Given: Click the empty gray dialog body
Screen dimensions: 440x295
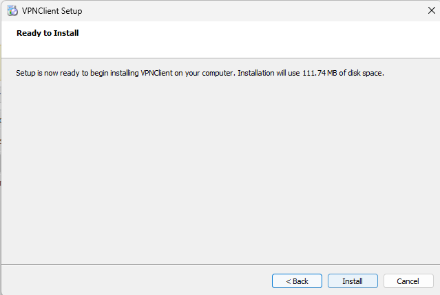Looking at the screenshot, I should tap(220, 172).
